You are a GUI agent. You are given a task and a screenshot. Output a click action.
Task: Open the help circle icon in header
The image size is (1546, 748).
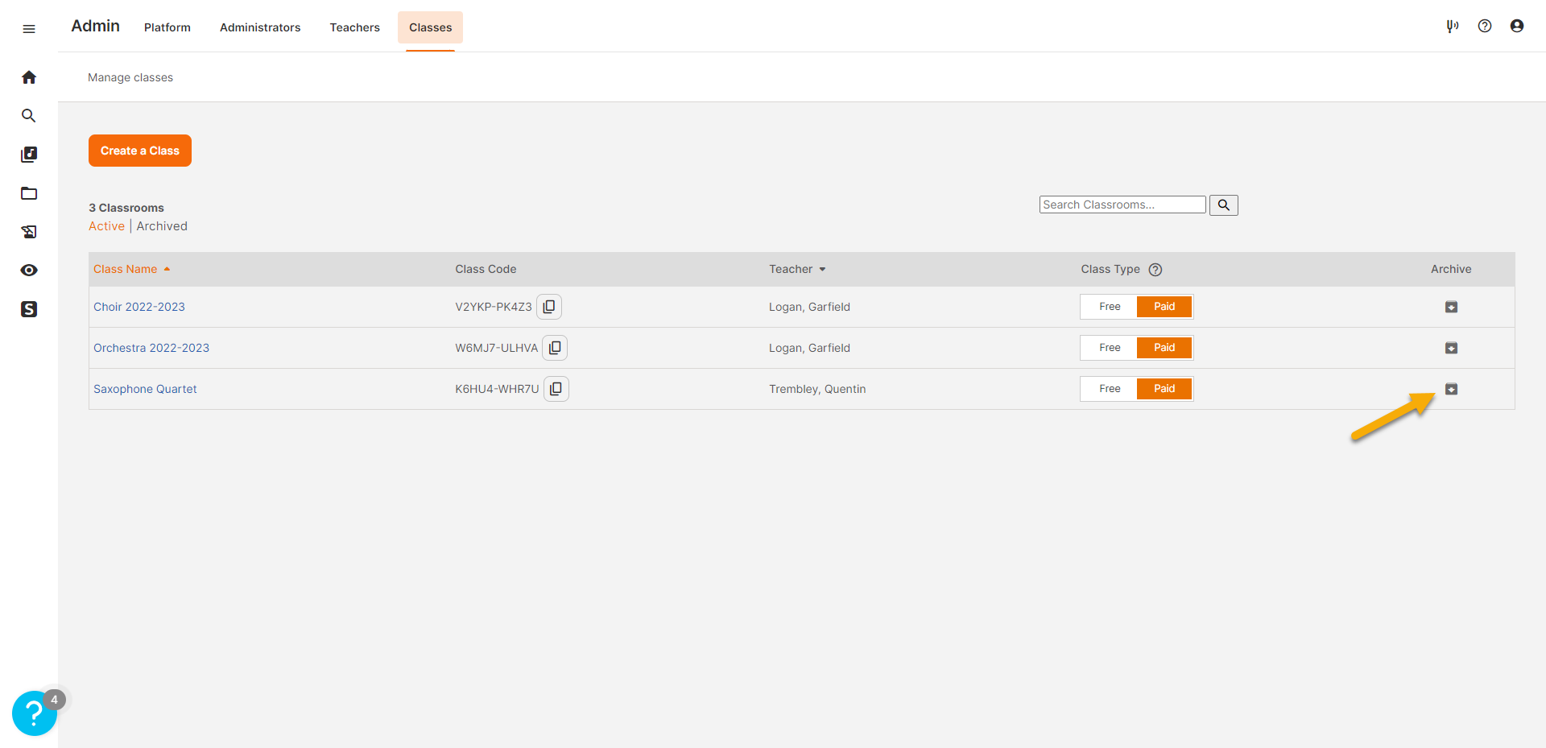(x=1485, y=26)
